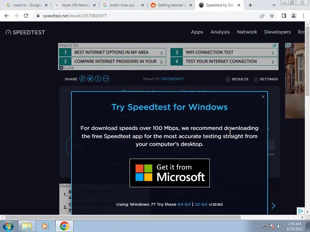Show hidden system tray icons

pos(257,226)
